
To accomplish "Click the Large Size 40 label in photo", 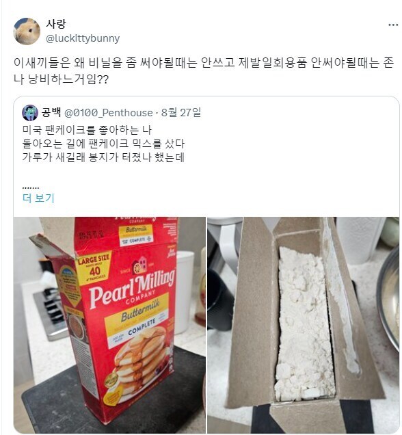I will 94,267.
